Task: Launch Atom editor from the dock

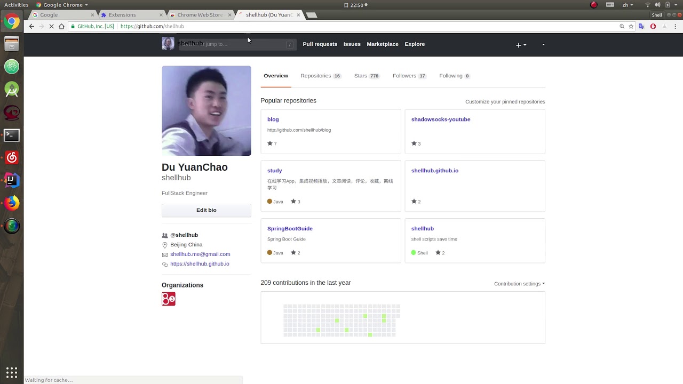Action: point(12,67)
